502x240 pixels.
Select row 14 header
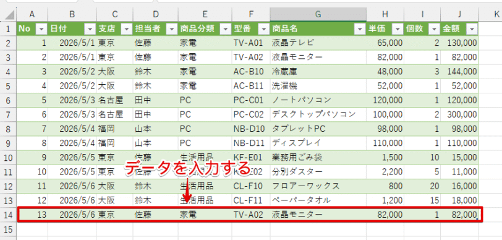tap(8, 215)
